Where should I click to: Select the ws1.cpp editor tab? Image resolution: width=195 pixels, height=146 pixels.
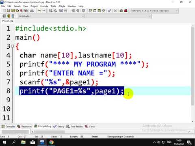click(8, 21)
